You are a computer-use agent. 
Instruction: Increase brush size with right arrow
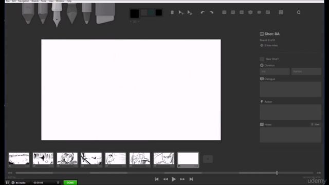click(138, 22)
